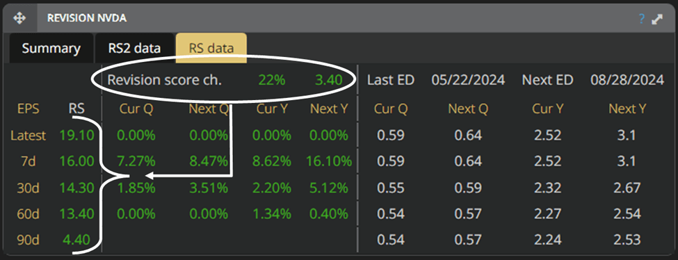Click the 7d RS value 16.00
Screen dimensions: 678x260
[x=76, y=162]
